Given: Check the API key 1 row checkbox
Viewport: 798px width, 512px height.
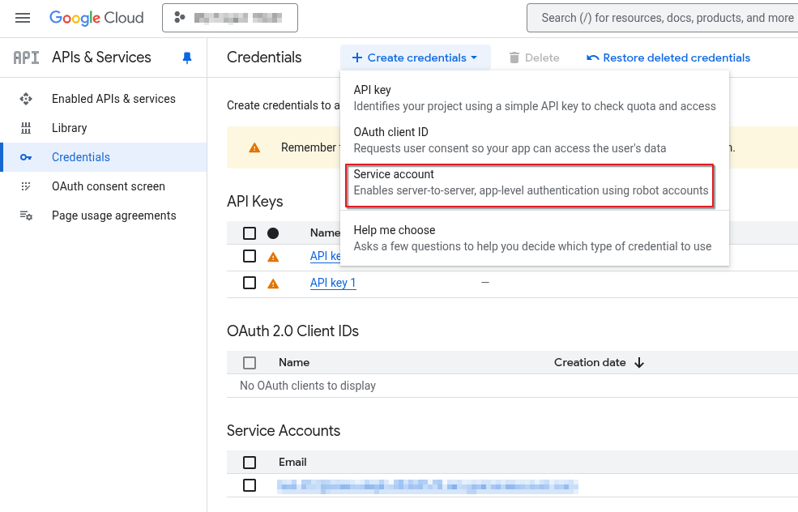Looking at the screenshot, I should [250, 283].
